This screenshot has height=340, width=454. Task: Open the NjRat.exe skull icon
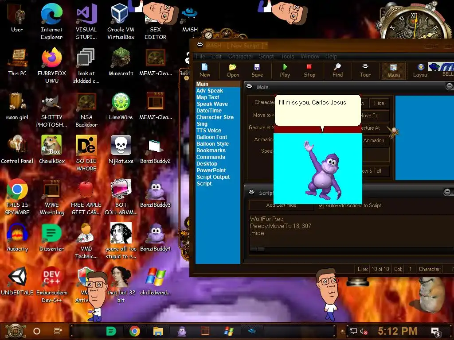[x=121, y=150]
